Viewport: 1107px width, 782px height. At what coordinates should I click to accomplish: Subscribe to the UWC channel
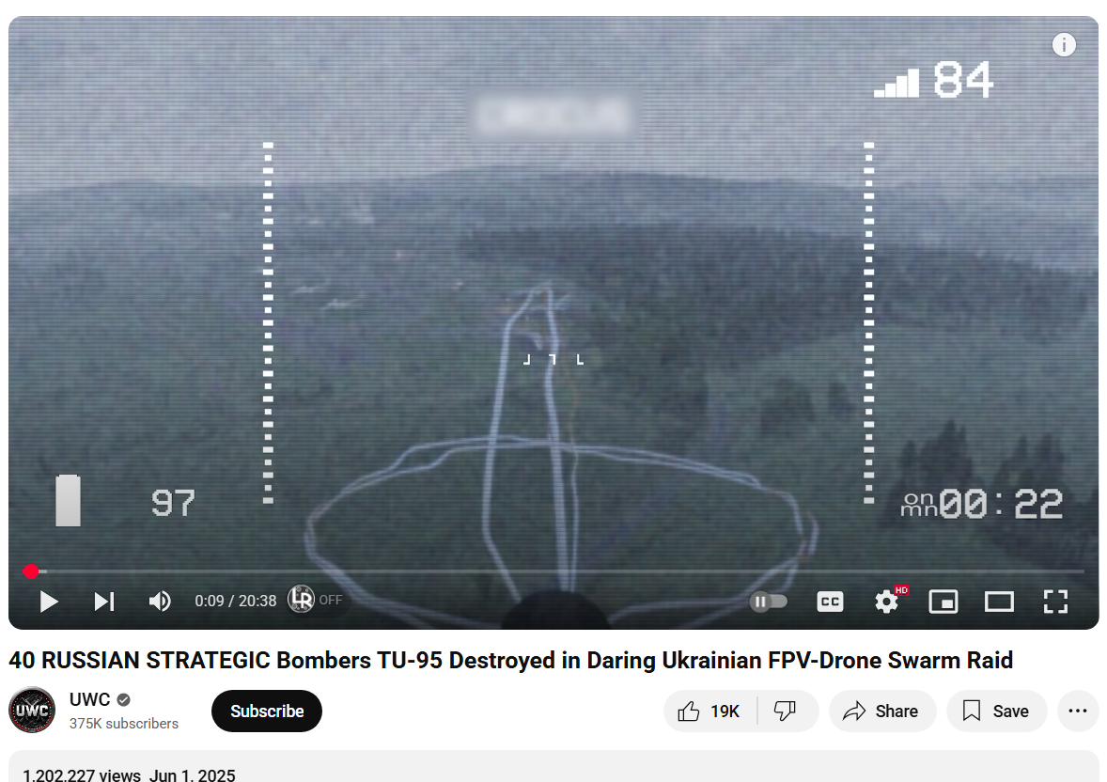(267, 711)
